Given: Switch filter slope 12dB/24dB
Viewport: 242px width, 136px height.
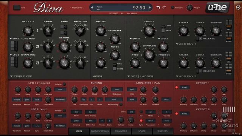Looking at the screenshot, I should click(x=163, y=28).
